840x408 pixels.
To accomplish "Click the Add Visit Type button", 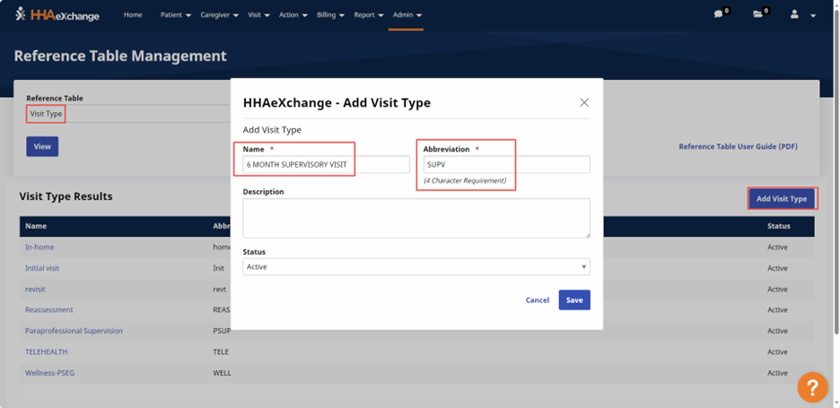I will [781, 199].
